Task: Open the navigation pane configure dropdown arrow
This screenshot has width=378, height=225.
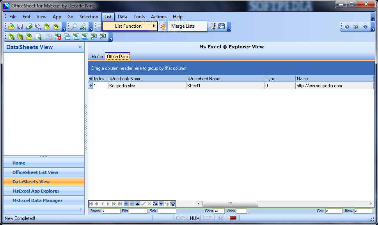Action: 80,209
